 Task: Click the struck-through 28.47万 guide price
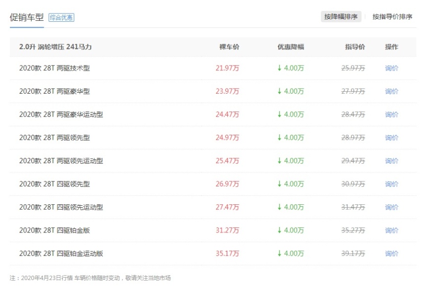[353, 115]
